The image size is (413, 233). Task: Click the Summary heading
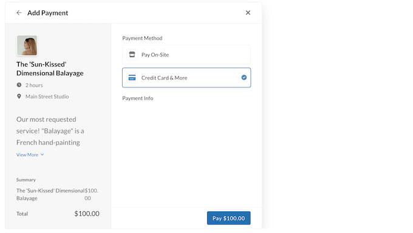click(26, 180)
